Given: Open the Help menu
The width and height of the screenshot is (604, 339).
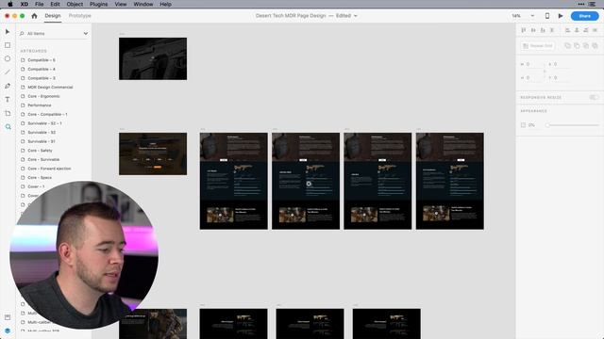Looking at the screenshot, I should point(166,4).
